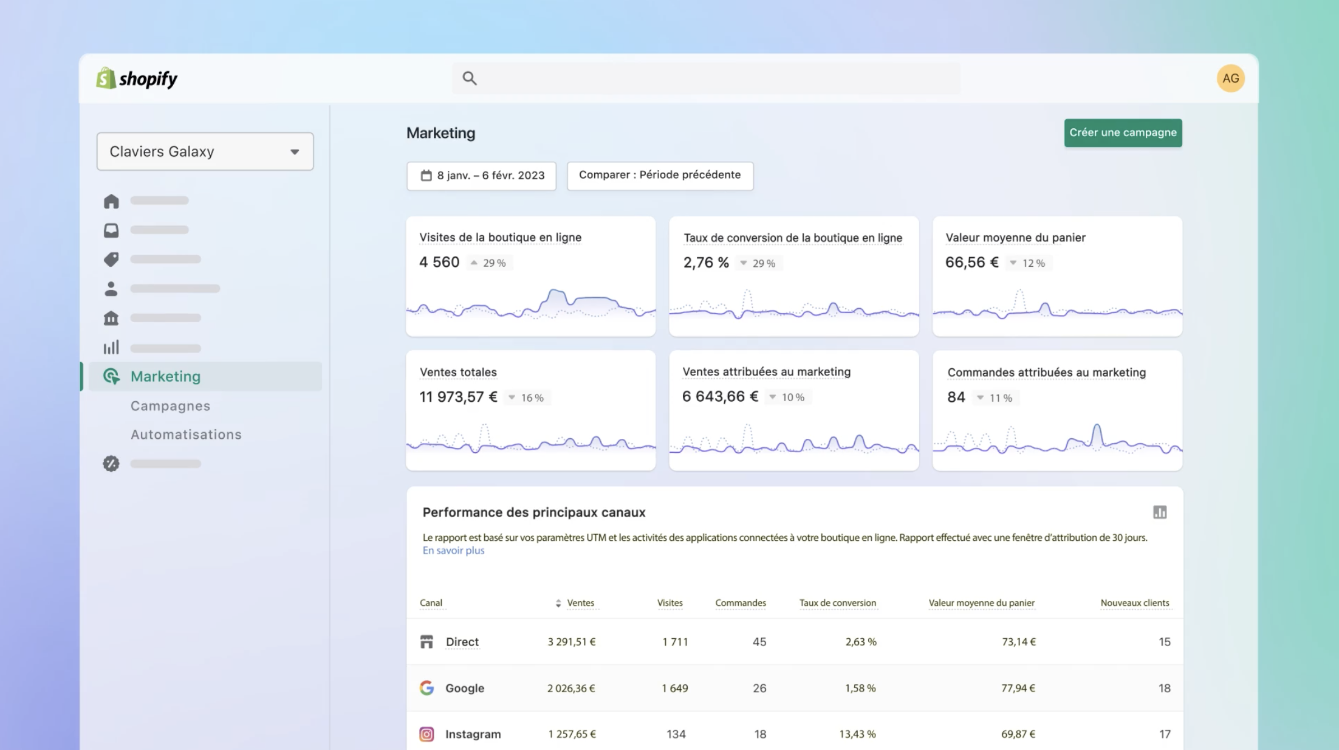Click the Marketing target icon in sidebar

[x=111, y=376]
